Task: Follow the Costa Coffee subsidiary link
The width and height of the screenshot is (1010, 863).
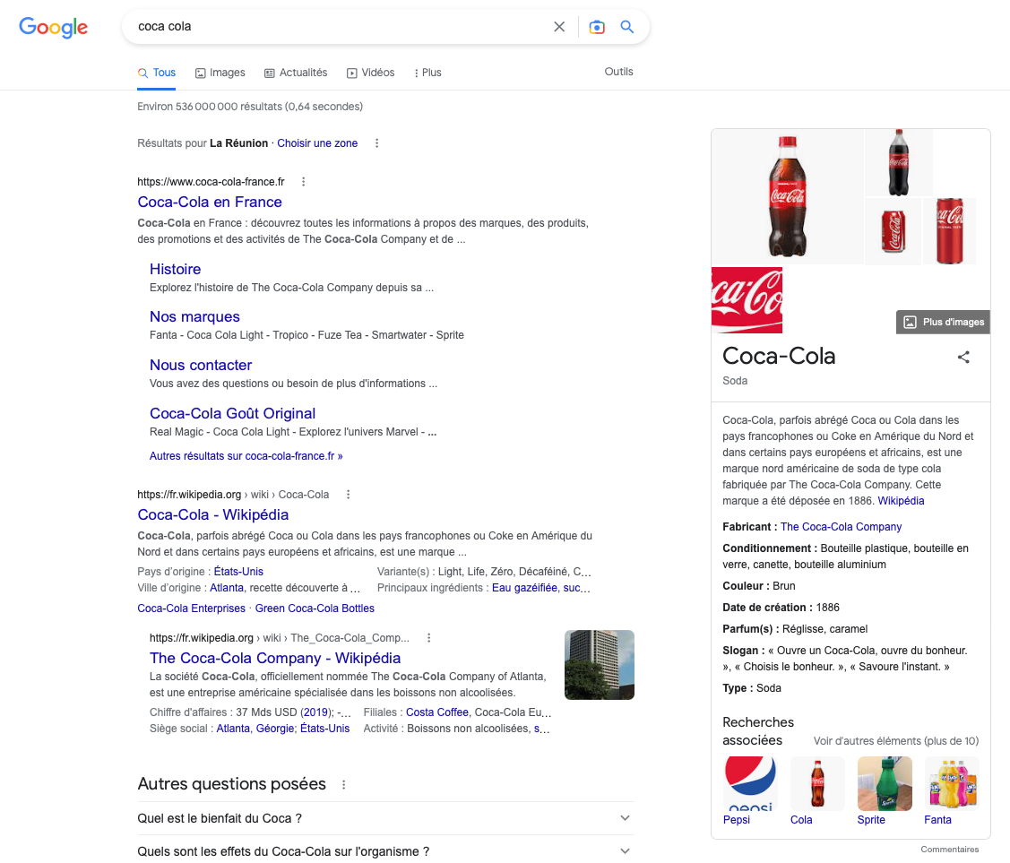Action: (x=436, y=712)
